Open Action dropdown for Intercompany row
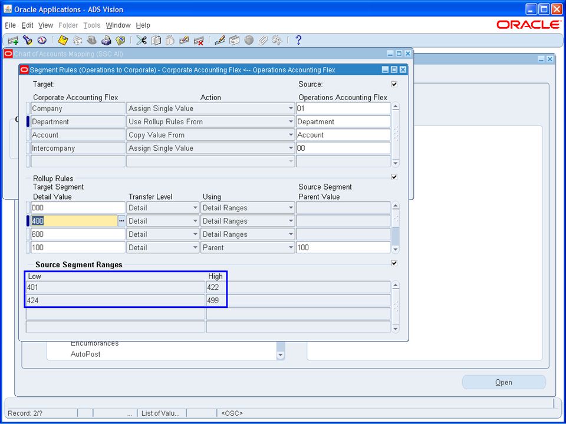The width and height of the screenshot is (566, 424). 291,148
